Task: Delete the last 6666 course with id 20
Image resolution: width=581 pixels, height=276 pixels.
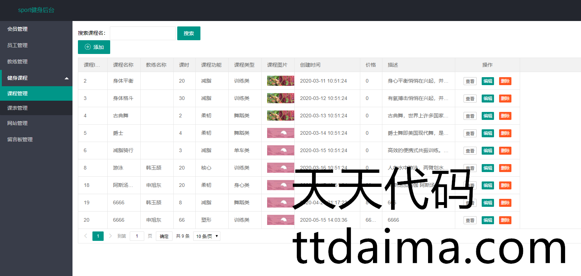Action: pos(505,220)
